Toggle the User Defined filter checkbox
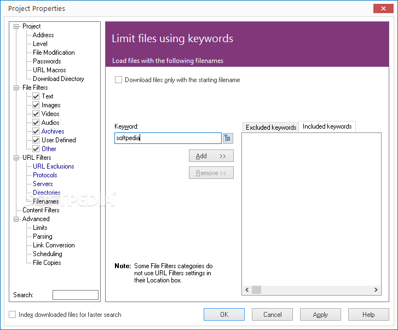Viewport: 398px width, 330px height. click(36, 140)
